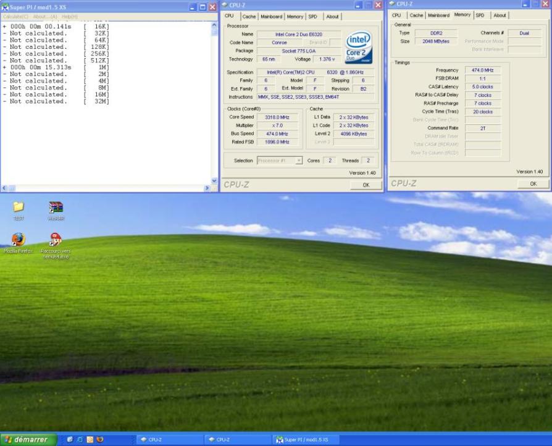This screenshot has height=446, width=552.
Task: Launch Firefox from the quick launch bar
Action: coord(100,439)
